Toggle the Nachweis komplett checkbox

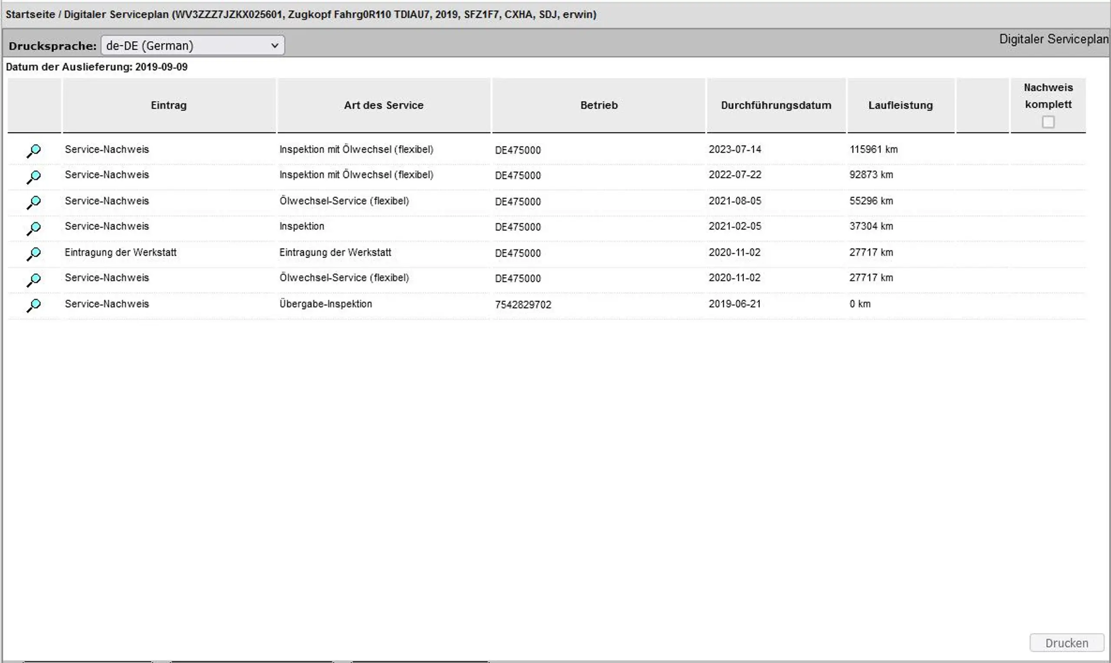pyautogui.click(x=1048, y=121)
